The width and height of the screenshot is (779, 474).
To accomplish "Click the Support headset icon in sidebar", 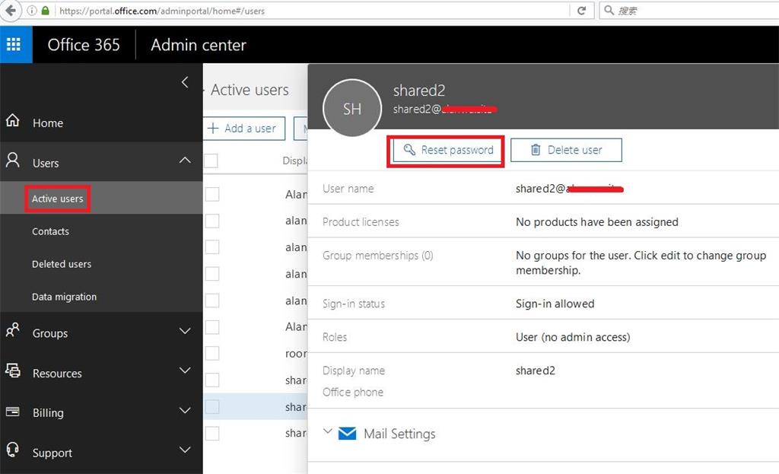I will pyautogui.click(x=12, y=450).
